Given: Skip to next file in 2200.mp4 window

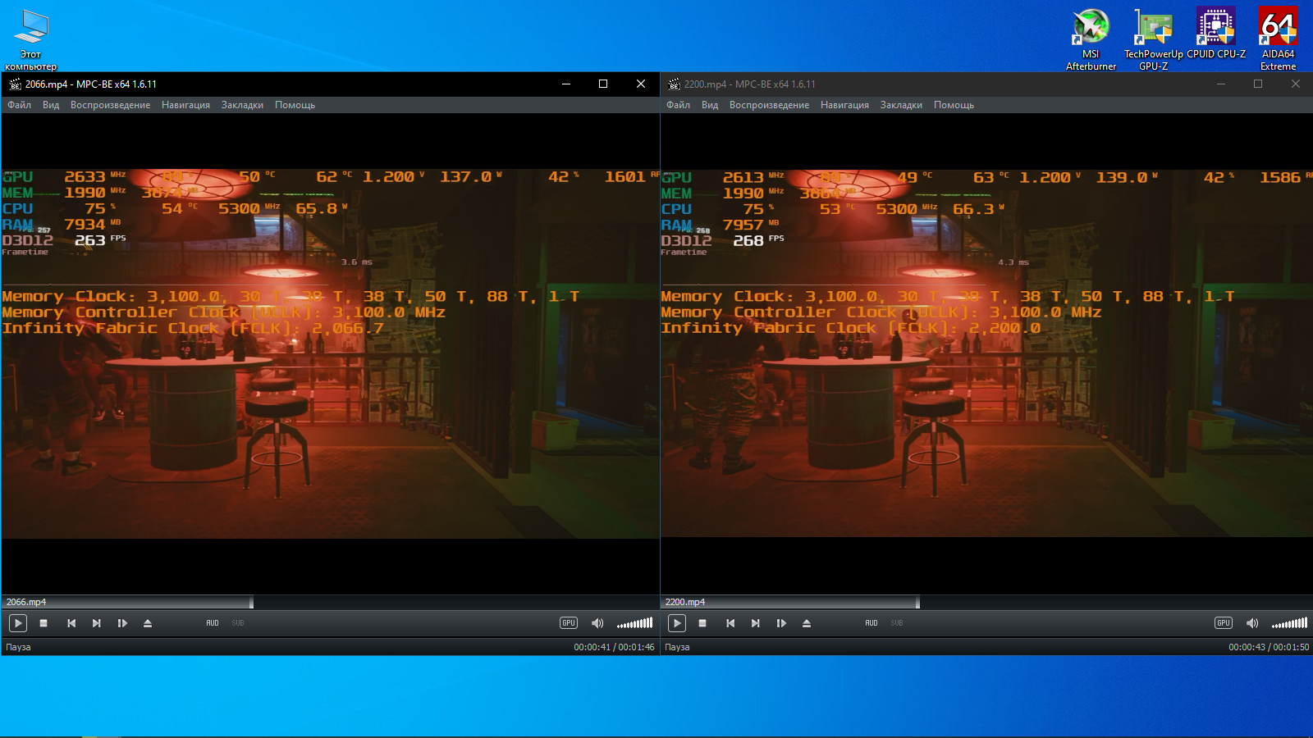Looking at the screenshot, I should click(x=756, y=623).
